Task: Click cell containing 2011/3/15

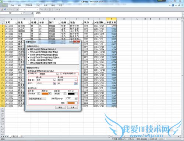Action: click(x=100, y=26)
